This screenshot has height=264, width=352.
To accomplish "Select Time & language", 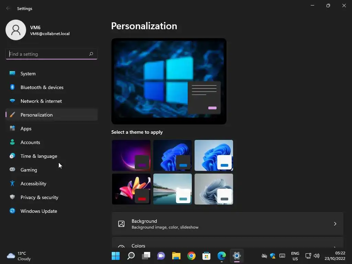I will (52, 156).
